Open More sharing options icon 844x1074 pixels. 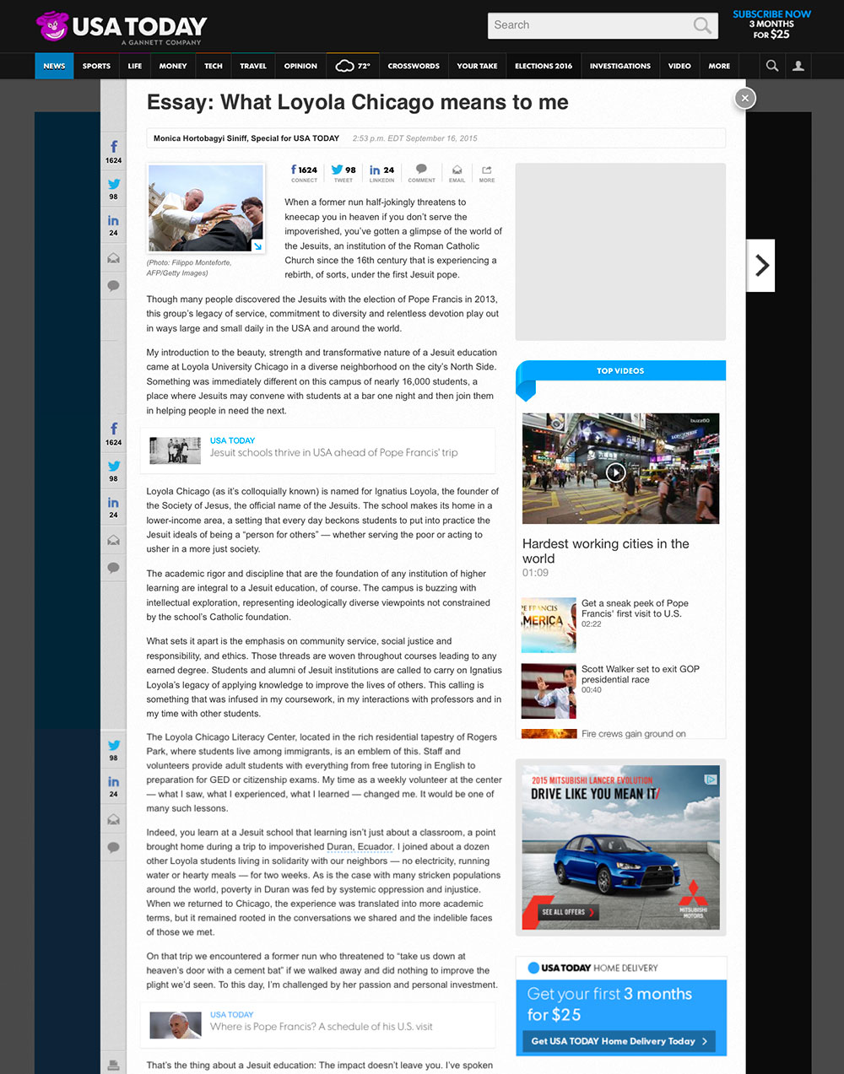click(x=487, y=173)
